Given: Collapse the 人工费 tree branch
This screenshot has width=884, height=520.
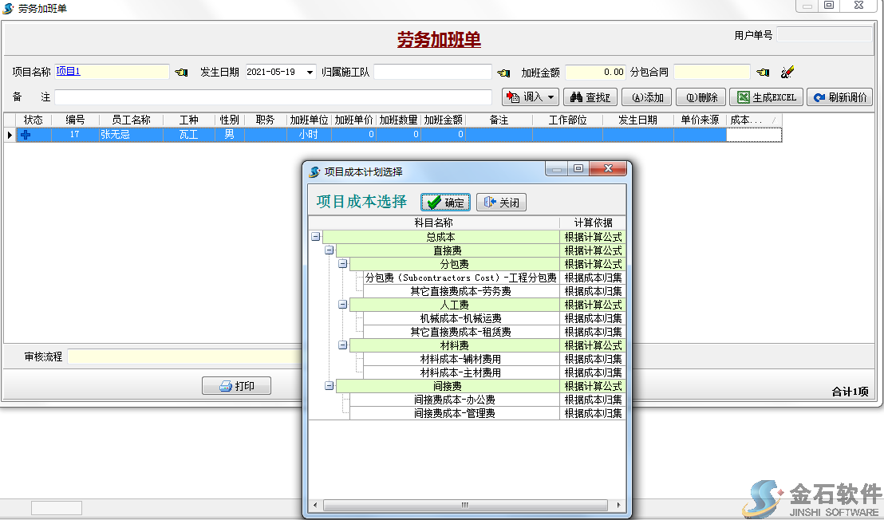Looking at the screenshot, I should 342,304.
